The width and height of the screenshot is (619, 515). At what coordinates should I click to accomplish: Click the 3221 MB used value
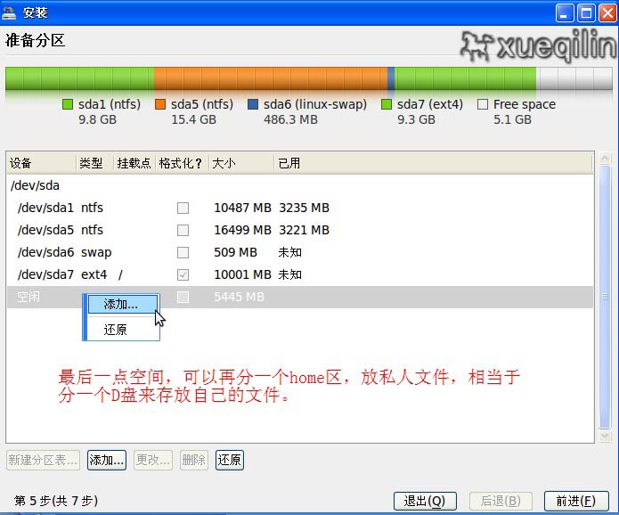(x=304, y=230)
